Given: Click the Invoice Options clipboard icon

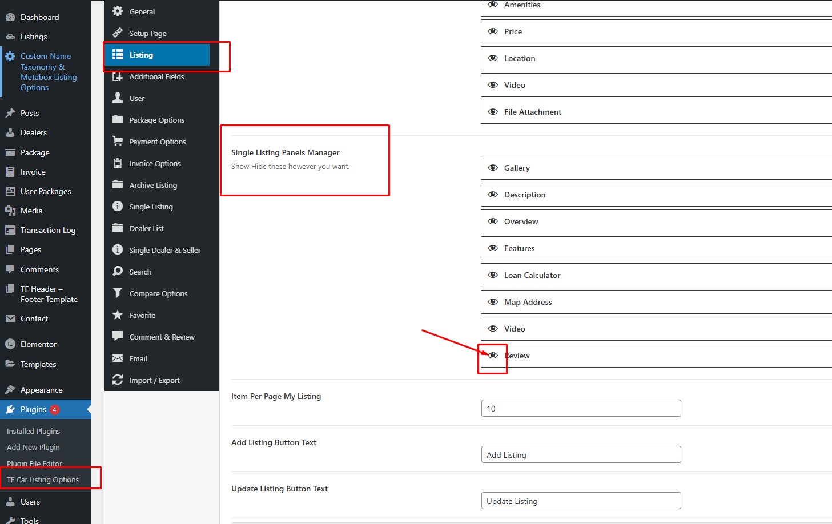Looking at the screenshot, I should point(118,163).
